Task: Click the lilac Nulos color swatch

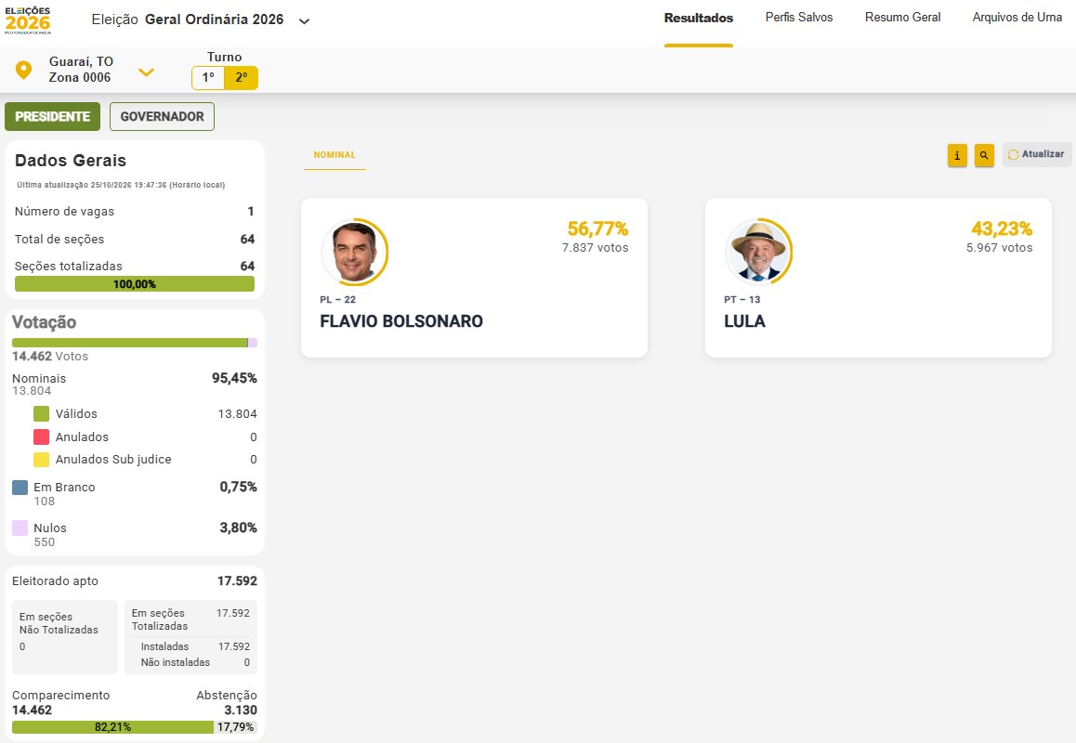Action: pyautogui.click(x=20, y=528)
